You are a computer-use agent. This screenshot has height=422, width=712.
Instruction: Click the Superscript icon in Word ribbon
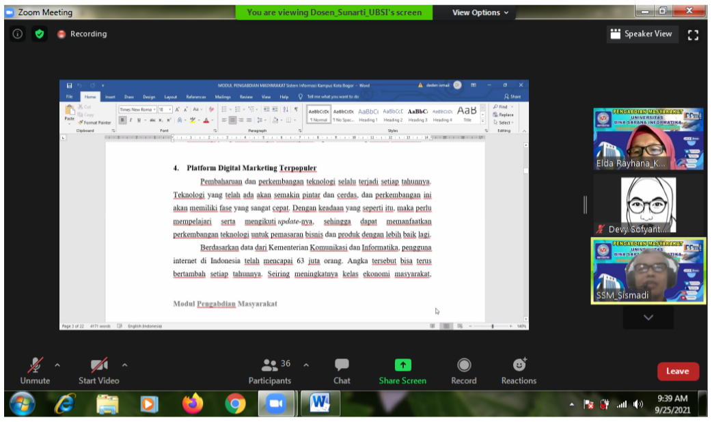tap(169, 120)
